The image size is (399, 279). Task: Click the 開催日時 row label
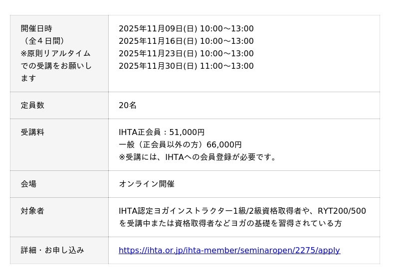36,29
